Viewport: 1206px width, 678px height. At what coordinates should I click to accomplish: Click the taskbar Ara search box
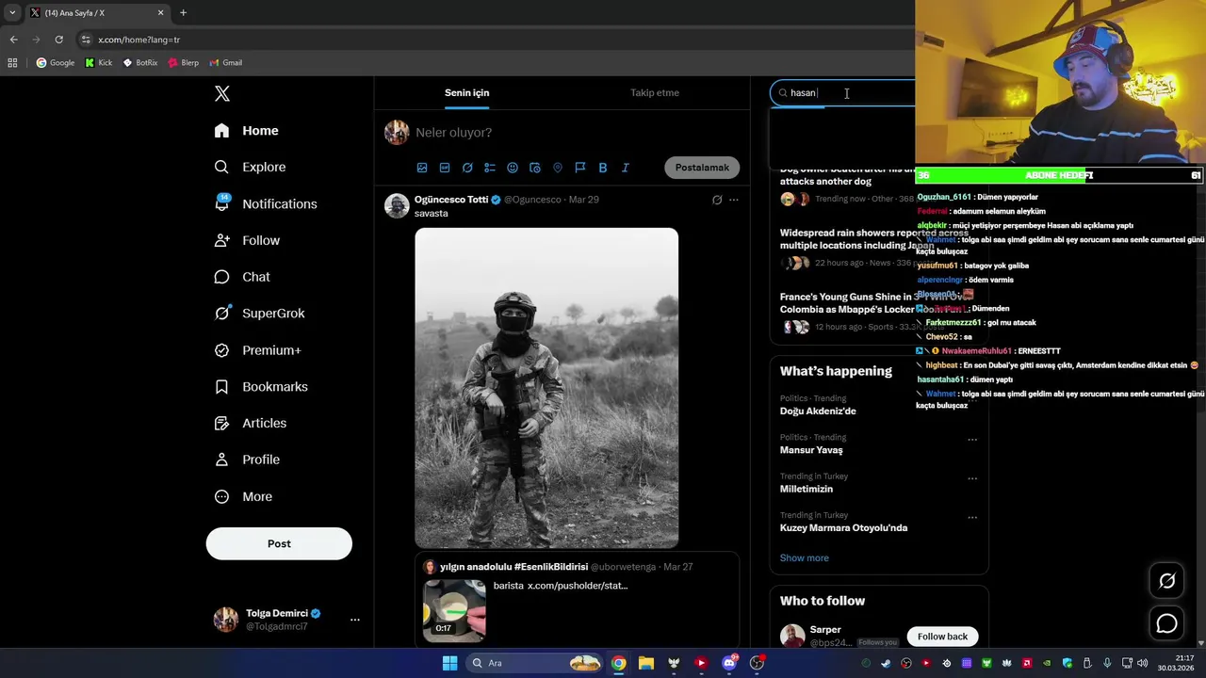tap(534, 663)
